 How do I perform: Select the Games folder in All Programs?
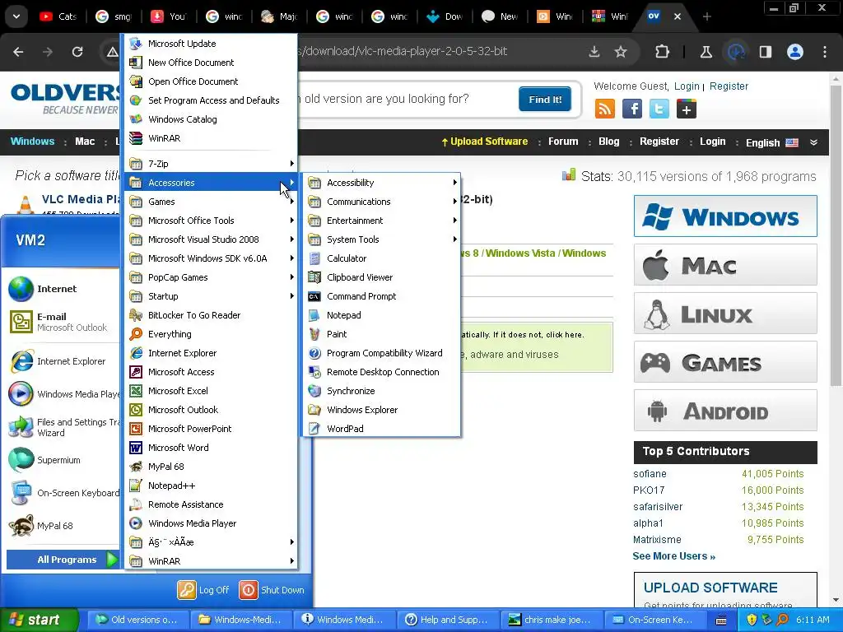coord(211,202)
